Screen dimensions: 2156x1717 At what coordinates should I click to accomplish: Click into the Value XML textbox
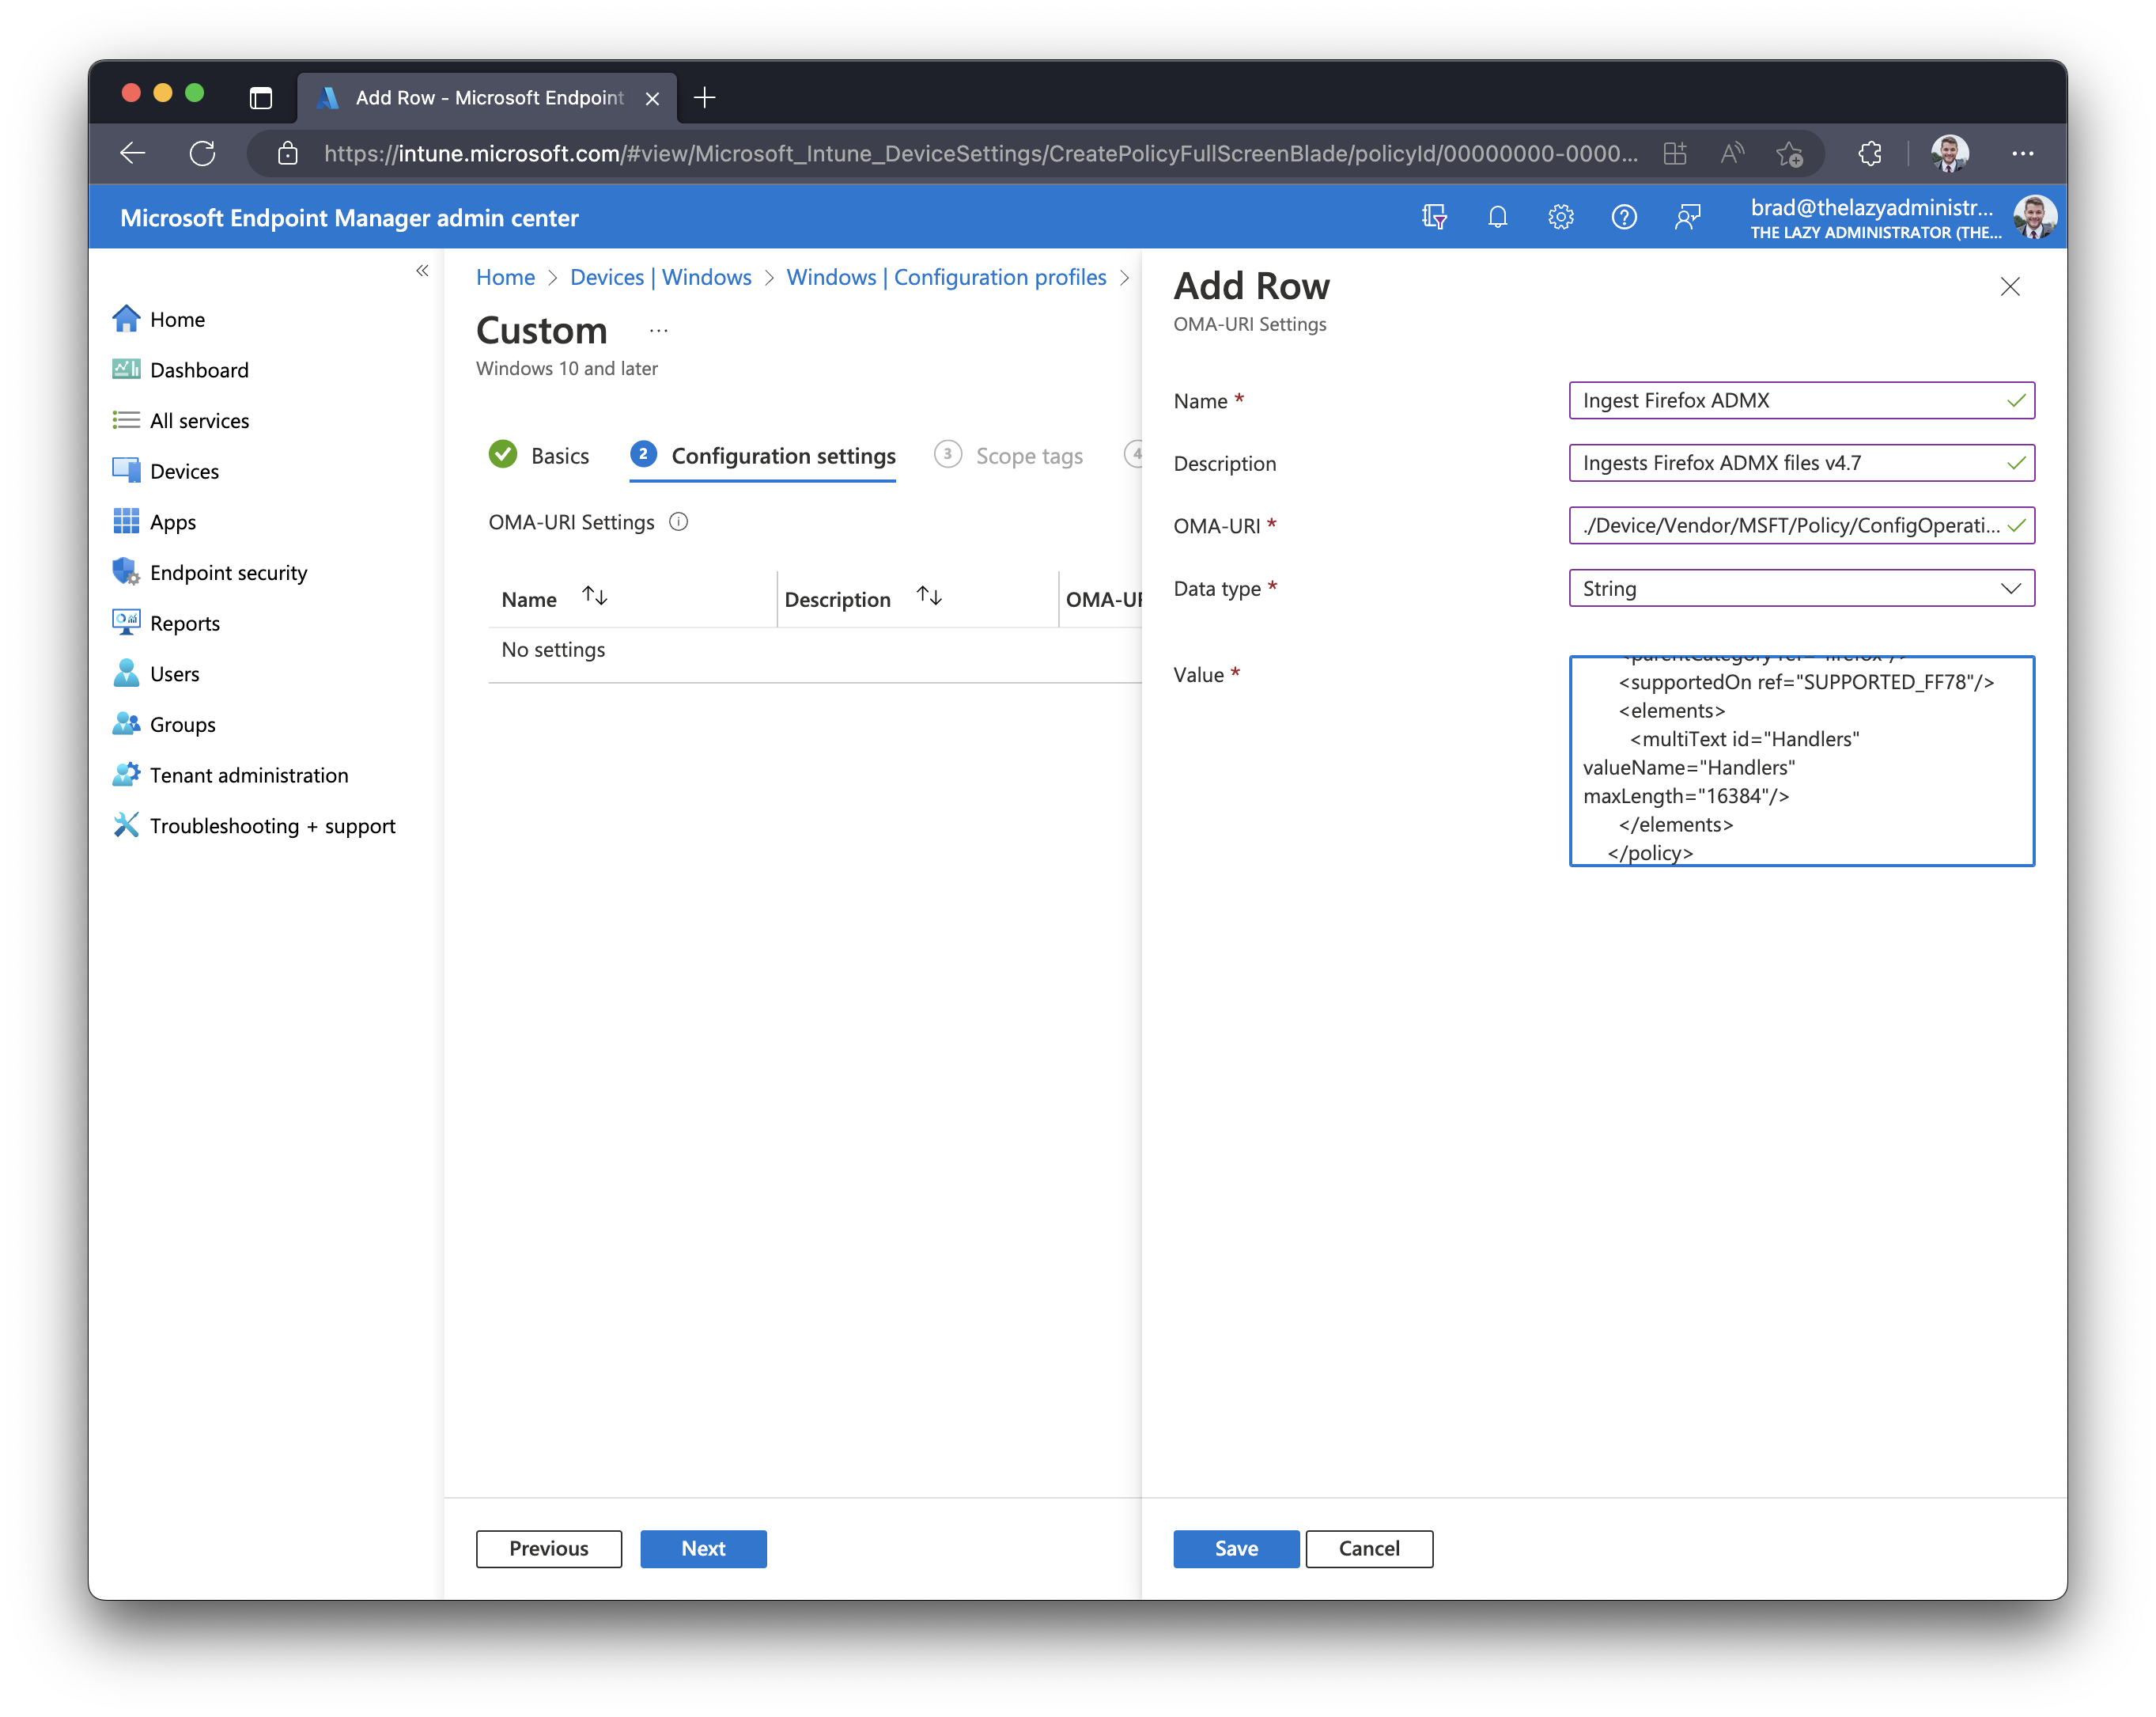pyautogui.click(x=1801, y=760)
